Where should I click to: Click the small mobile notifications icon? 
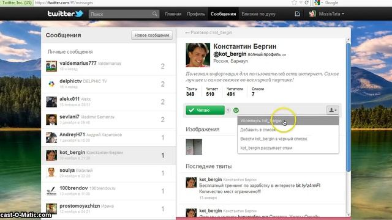click(228, 110)
